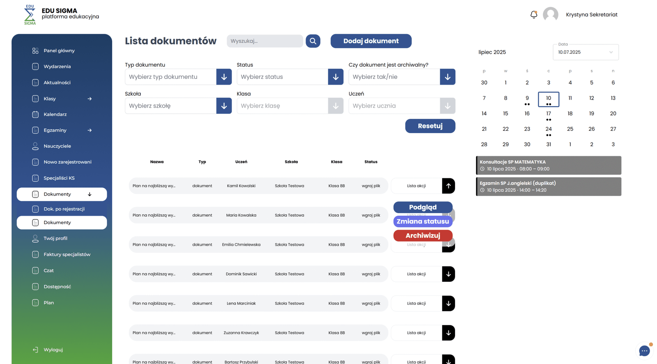Click the EDU SIGMA logo
The height and width of the screenshot is (364, 657).
(x=30, y=15)
